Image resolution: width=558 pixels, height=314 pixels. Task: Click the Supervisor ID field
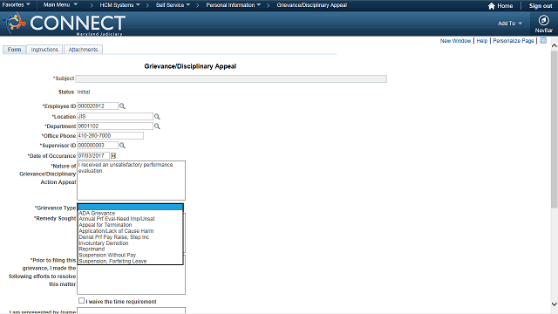(98, 146)
